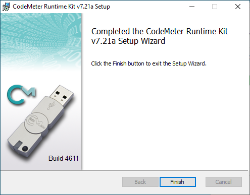Image resolution: width=250 pixels, height=195 pixels.
Task: Click the greyed-out Back button
Action: [140, 182]
